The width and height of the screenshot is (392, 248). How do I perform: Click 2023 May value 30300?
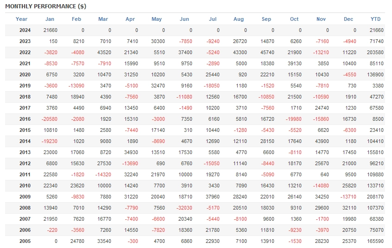(x=158, y=42)
